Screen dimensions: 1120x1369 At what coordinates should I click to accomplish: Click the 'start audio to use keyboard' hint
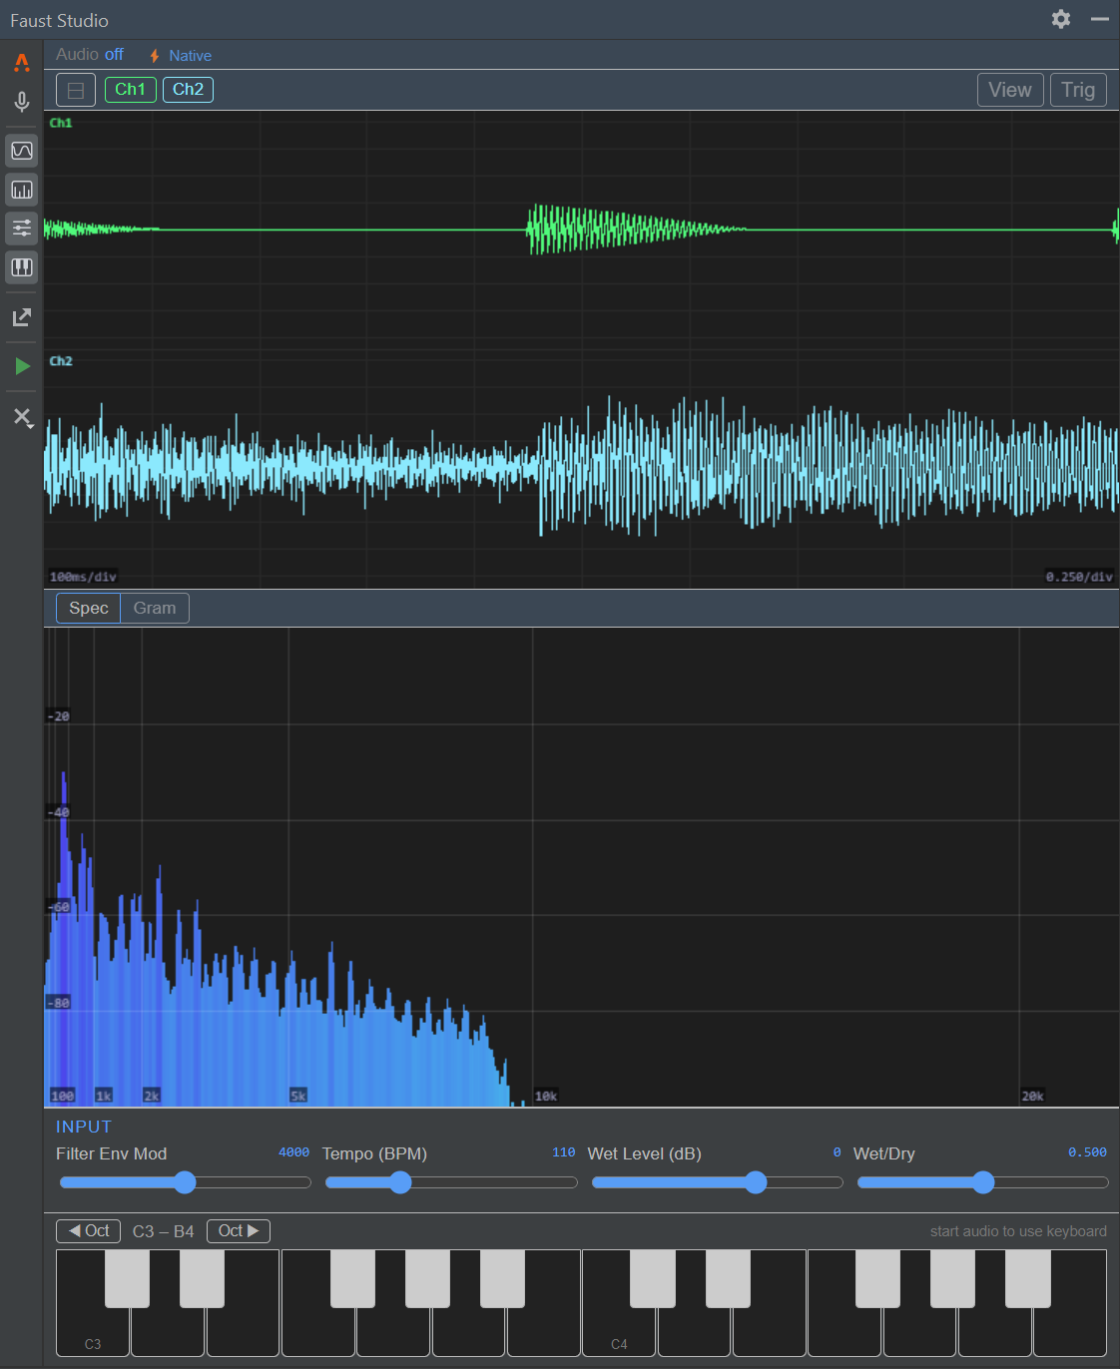click(1018, 1231)
